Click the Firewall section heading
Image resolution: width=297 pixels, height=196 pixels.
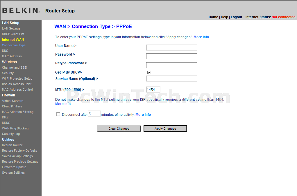click(8, 95)
